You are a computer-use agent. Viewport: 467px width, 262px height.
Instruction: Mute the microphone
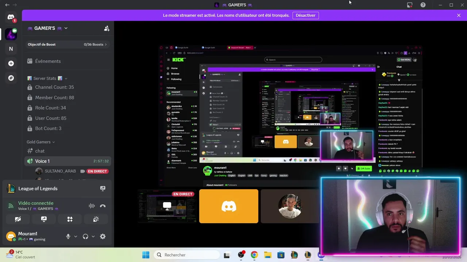[68, 237]
